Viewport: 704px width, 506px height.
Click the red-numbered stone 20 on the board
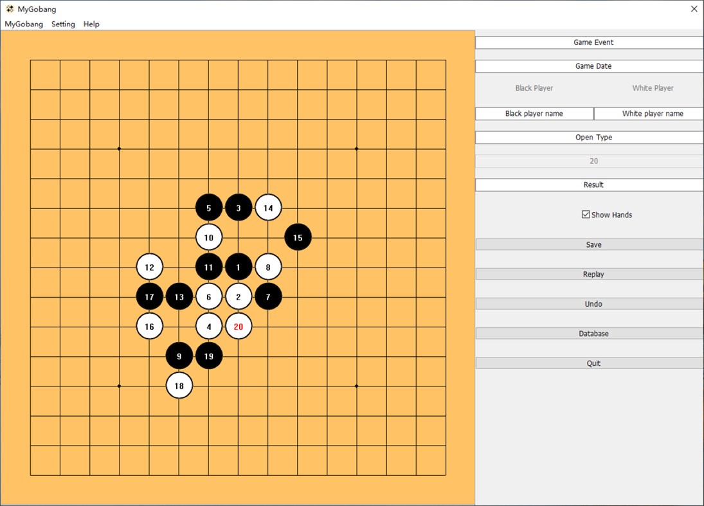point(239,326)
